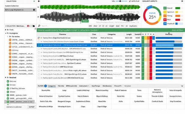Play the green waveform at the top
Image resolution: width=185 pixels, height=114 pixels.
coord(38,7)
